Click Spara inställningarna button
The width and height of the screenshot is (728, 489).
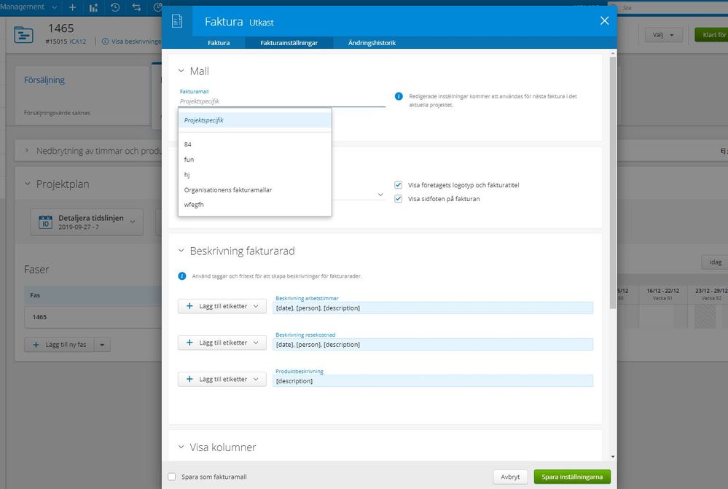[572, 477]
